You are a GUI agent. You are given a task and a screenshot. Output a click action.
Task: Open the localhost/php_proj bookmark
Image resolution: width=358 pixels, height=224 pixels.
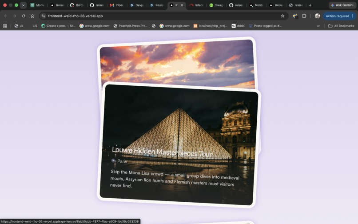[x=211, y=26]
